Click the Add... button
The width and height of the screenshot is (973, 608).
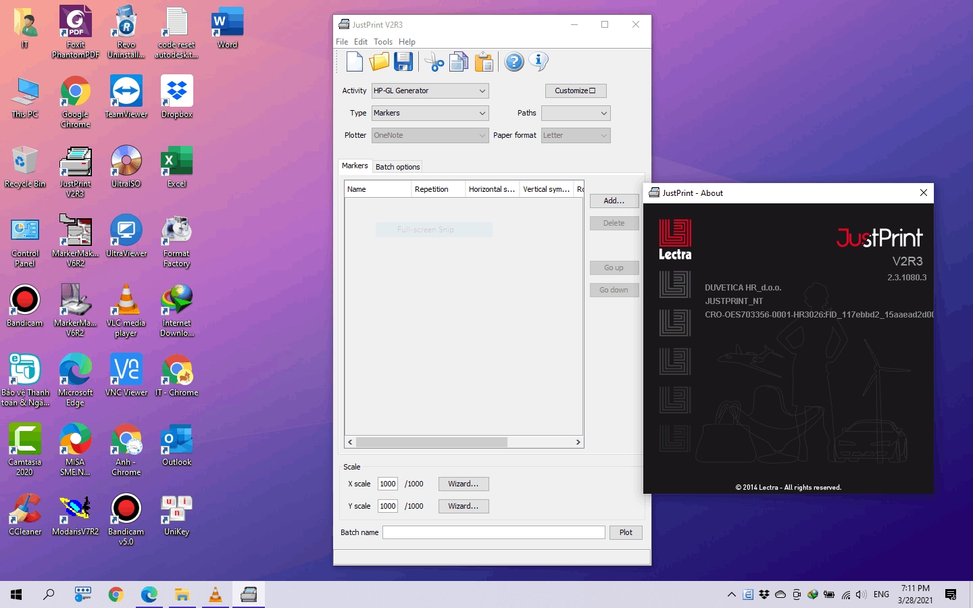[614, 201]
